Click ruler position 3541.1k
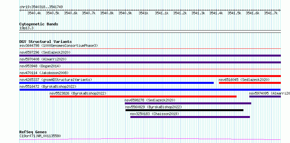 (162, 13)
